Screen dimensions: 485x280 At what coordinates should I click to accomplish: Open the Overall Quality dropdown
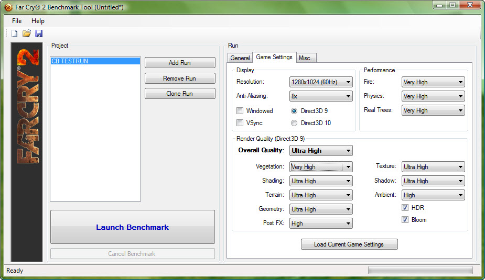point(321,151)
